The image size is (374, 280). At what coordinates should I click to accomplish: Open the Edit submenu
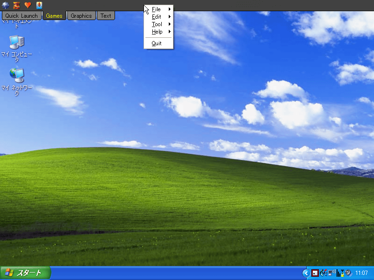coord(158,17)
